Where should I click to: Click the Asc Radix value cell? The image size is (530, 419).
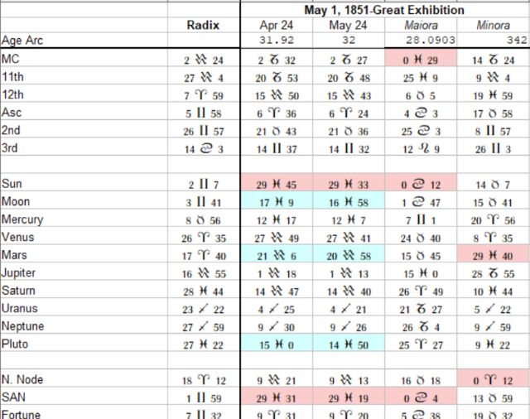[204, 112]
